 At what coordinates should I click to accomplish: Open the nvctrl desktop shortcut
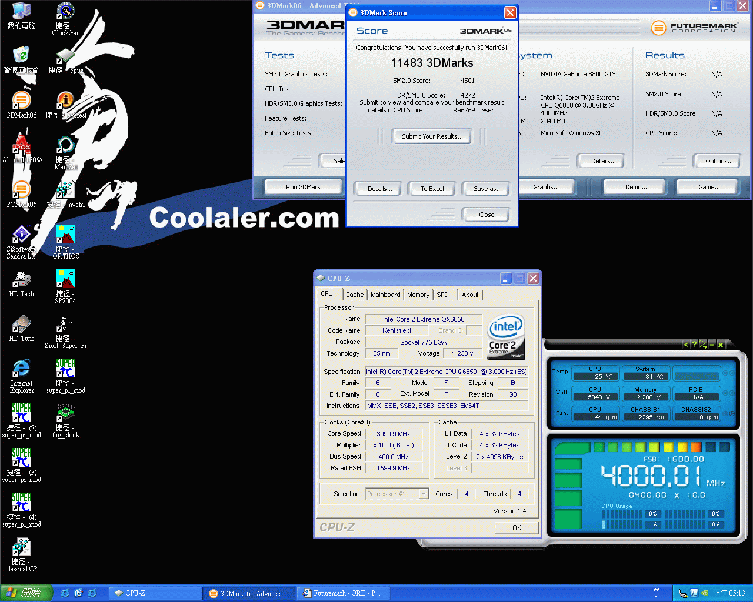click(66, 195)
